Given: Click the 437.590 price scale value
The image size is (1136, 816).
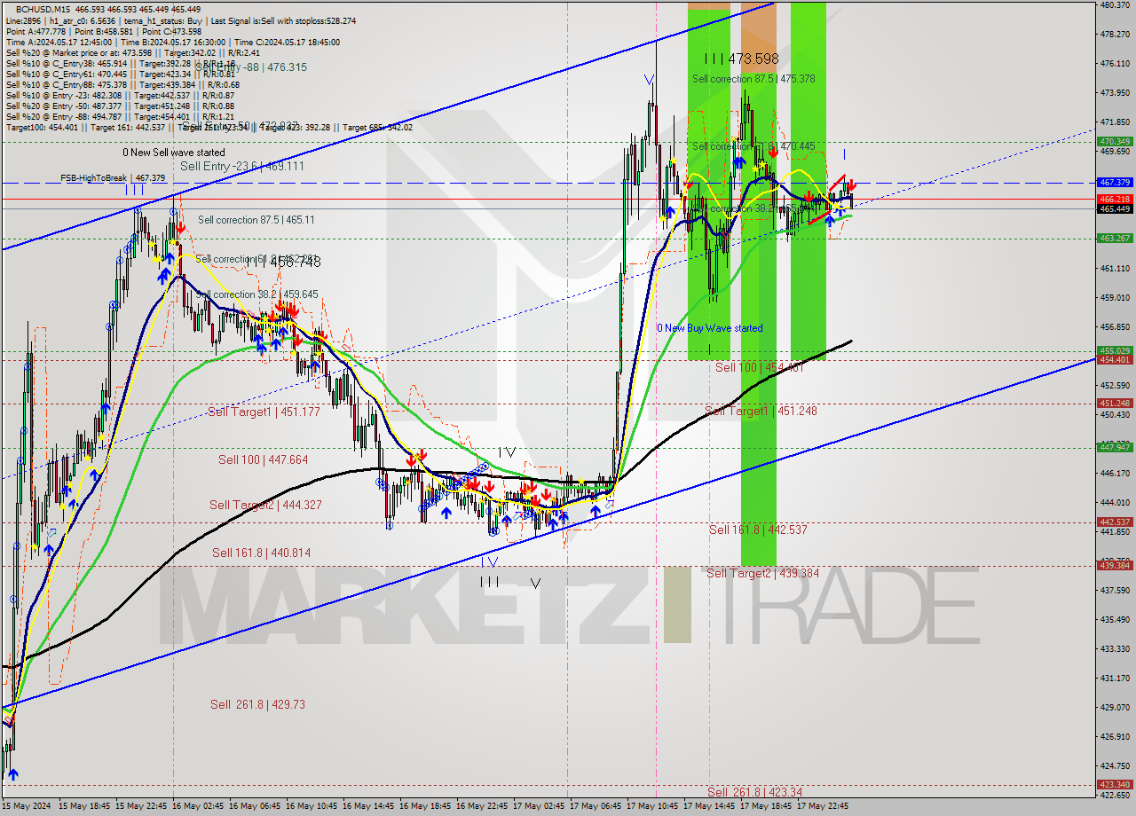Looking at the screenshot, I should tap(1114, 590).
